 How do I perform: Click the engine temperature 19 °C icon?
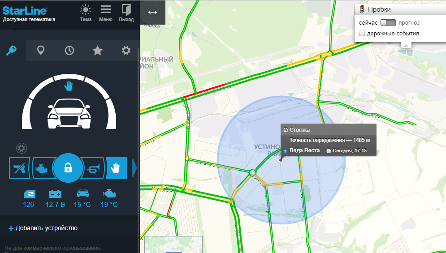tap(109, 194)
